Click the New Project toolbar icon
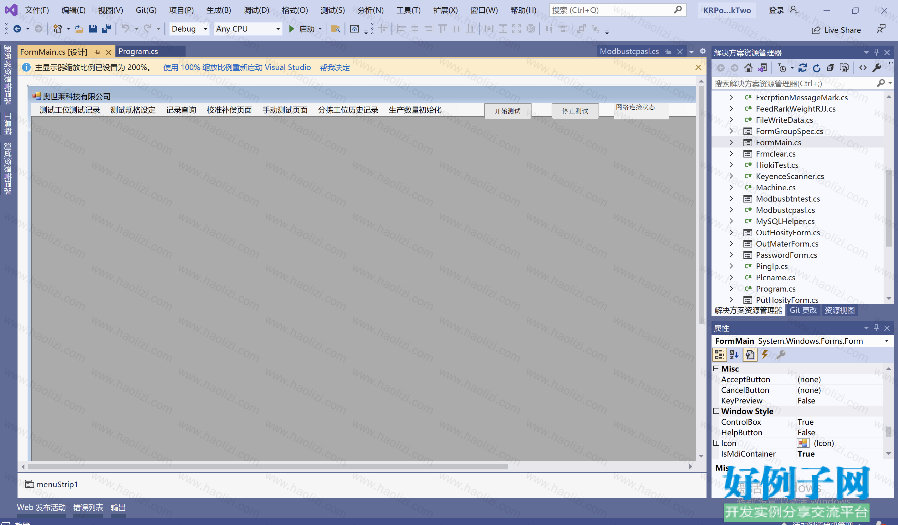This screenshot has height=525, width=898. tap(58, 29)
